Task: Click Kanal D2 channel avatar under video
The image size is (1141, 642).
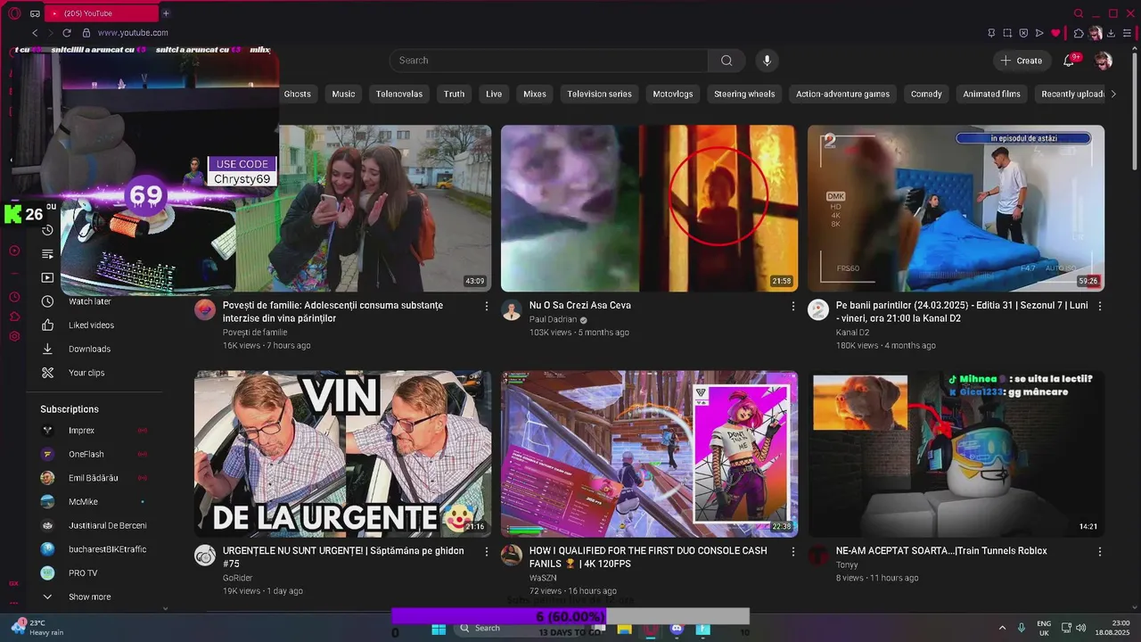Action: pyautogui.click(x=818, y=309)
